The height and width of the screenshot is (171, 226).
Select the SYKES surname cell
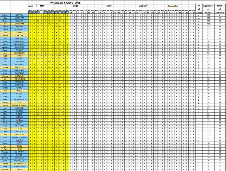(19, 155)
